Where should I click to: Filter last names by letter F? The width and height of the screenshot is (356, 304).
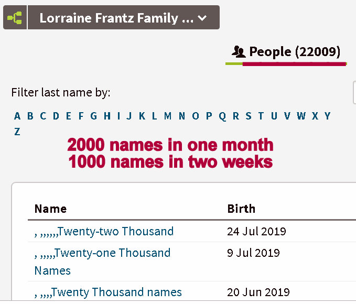[x=81, y=116]
